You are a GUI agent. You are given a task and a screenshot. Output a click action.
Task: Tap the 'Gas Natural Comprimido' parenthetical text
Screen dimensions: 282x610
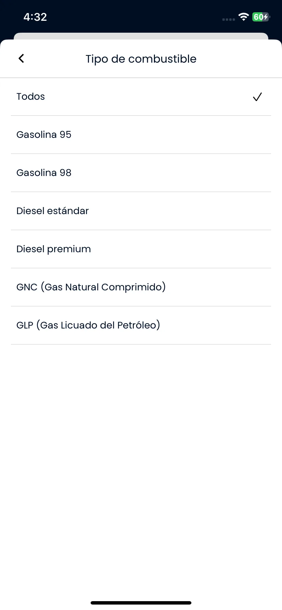[x=103, y=287]
